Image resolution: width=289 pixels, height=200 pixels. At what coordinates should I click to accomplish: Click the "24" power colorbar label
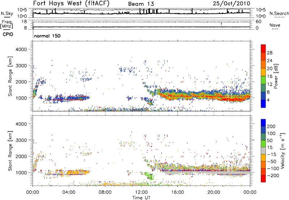click(x=269, y=61)
